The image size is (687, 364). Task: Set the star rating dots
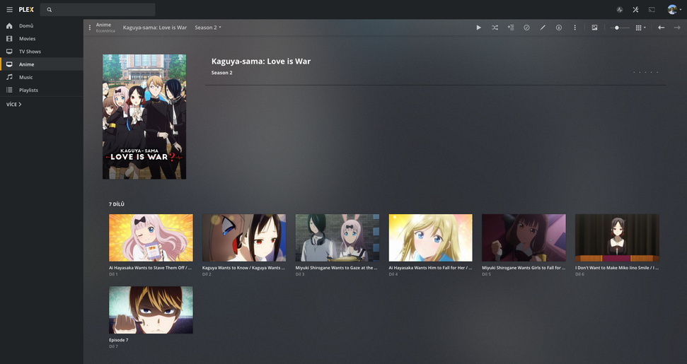[x=646, y=72]
